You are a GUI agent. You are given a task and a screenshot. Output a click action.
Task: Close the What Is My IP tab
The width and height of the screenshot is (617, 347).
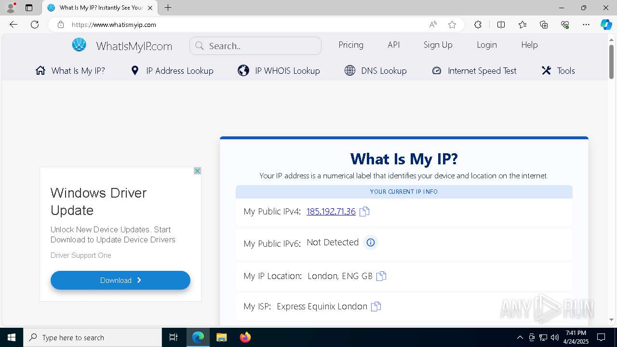pos(150,8)
